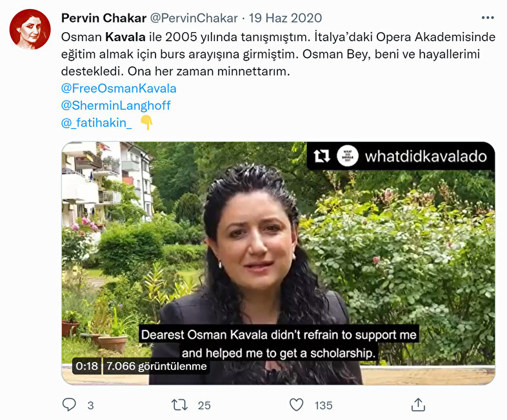The image size is (507, 420).
Task: Click the like count 135
Action: pyautogui.click(x=323, y=405)
